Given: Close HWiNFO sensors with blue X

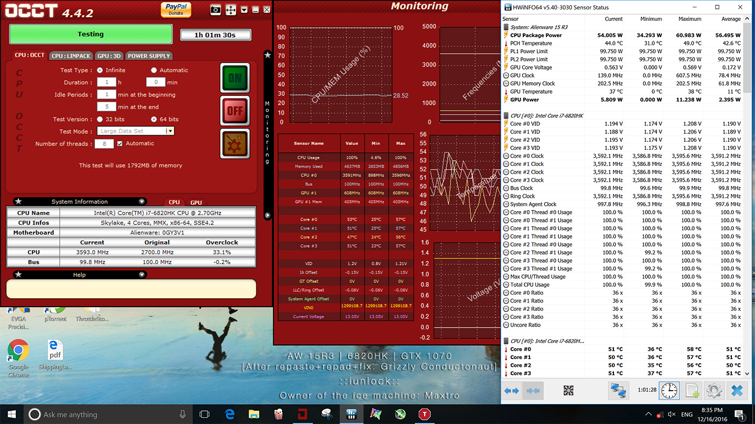Looking at the screenshot, I should click(x=737, y=390).
